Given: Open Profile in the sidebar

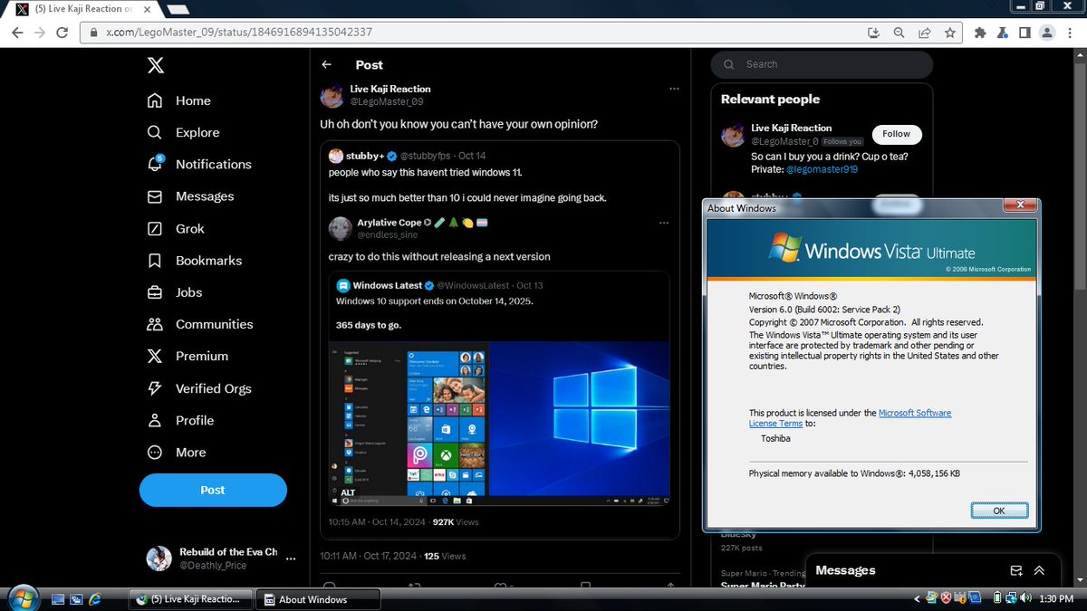Looking at the screenshot, I should [181, 420].
